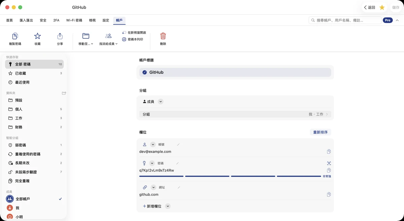404x221 pixels.
Task: Open 在新視窗開啟 option
Action: [x=134, y=33]
